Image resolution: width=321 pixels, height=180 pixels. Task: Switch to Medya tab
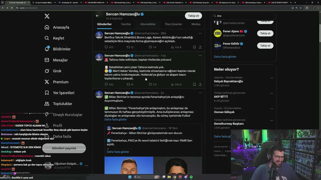[x=196, y=24]
